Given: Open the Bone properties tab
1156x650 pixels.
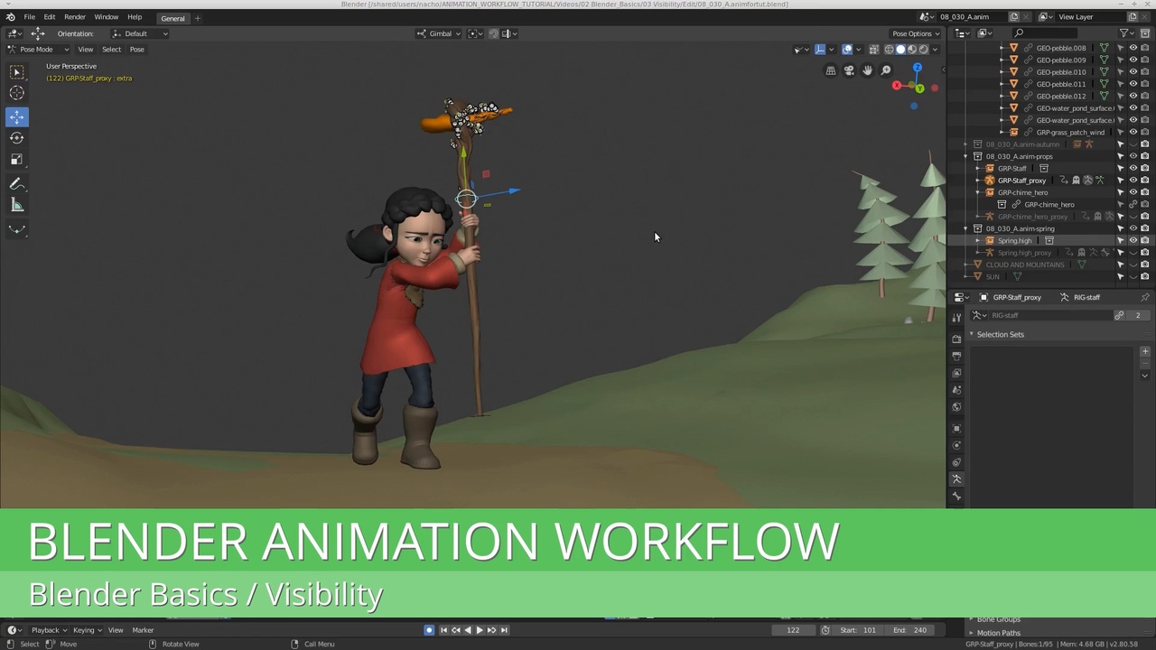Looking at the screenshot, I should 956,497.
